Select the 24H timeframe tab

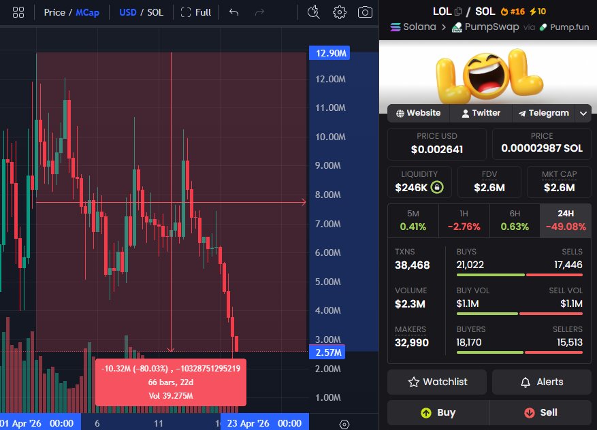(x=566, y=220)
